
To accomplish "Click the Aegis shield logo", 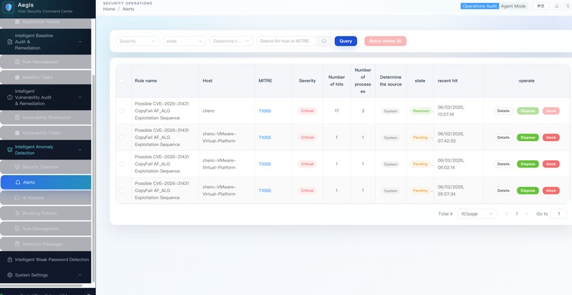I will click(x=9, y=7).
